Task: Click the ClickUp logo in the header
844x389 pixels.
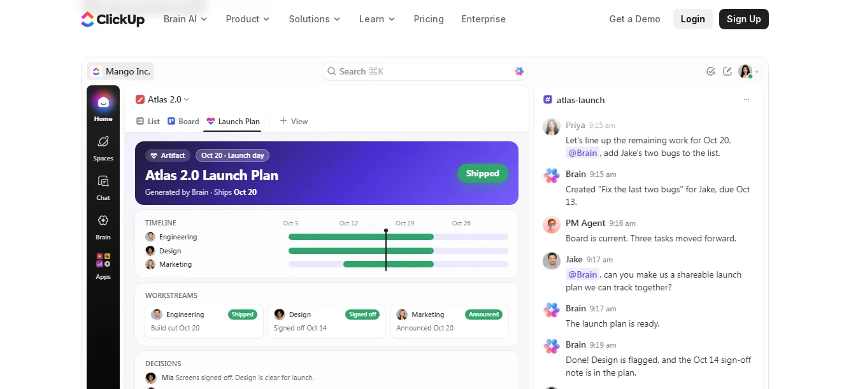Action: 113,19
